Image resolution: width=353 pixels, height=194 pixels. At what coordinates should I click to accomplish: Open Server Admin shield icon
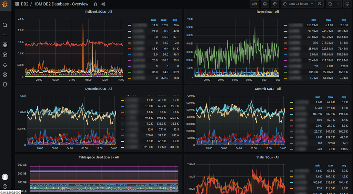point(5,85)
